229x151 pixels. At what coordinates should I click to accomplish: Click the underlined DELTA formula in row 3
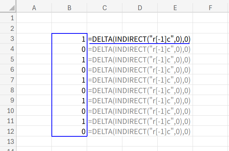[x=139, y=39]
